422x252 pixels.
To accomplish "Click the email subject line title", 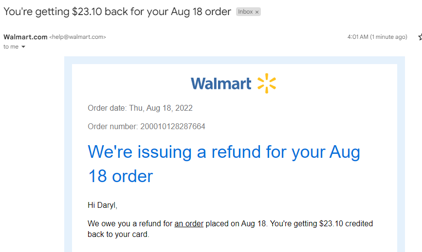I will click(117, 12).
